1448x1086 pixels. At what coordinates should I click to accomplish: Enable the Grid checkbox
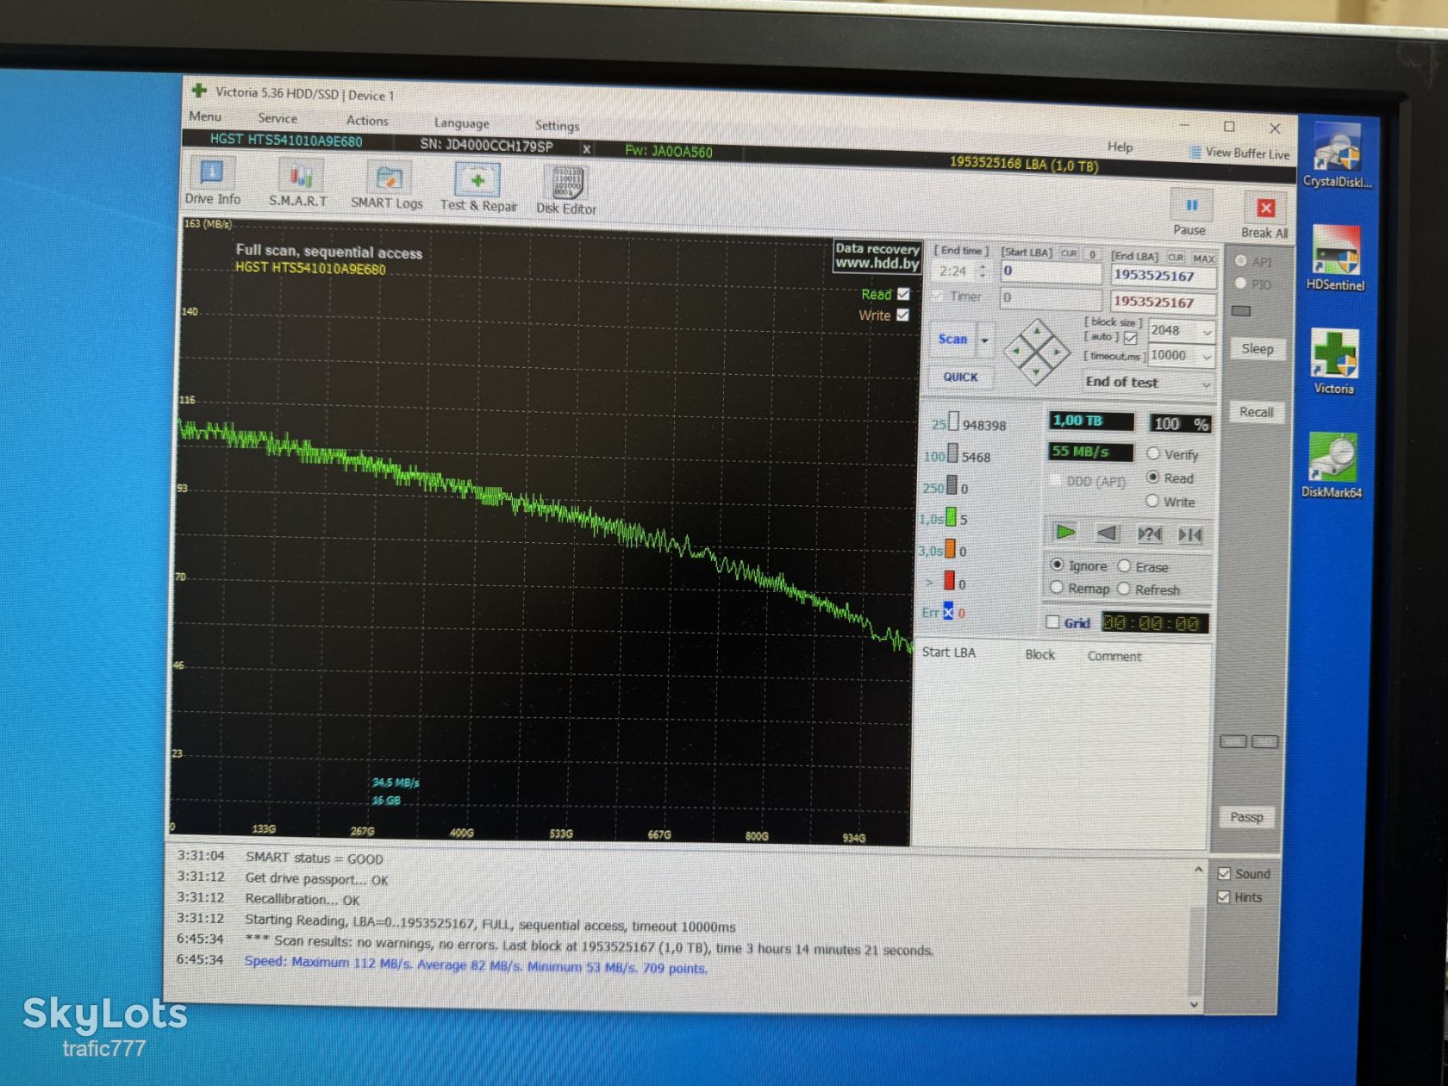click(x=1052, y=621)
